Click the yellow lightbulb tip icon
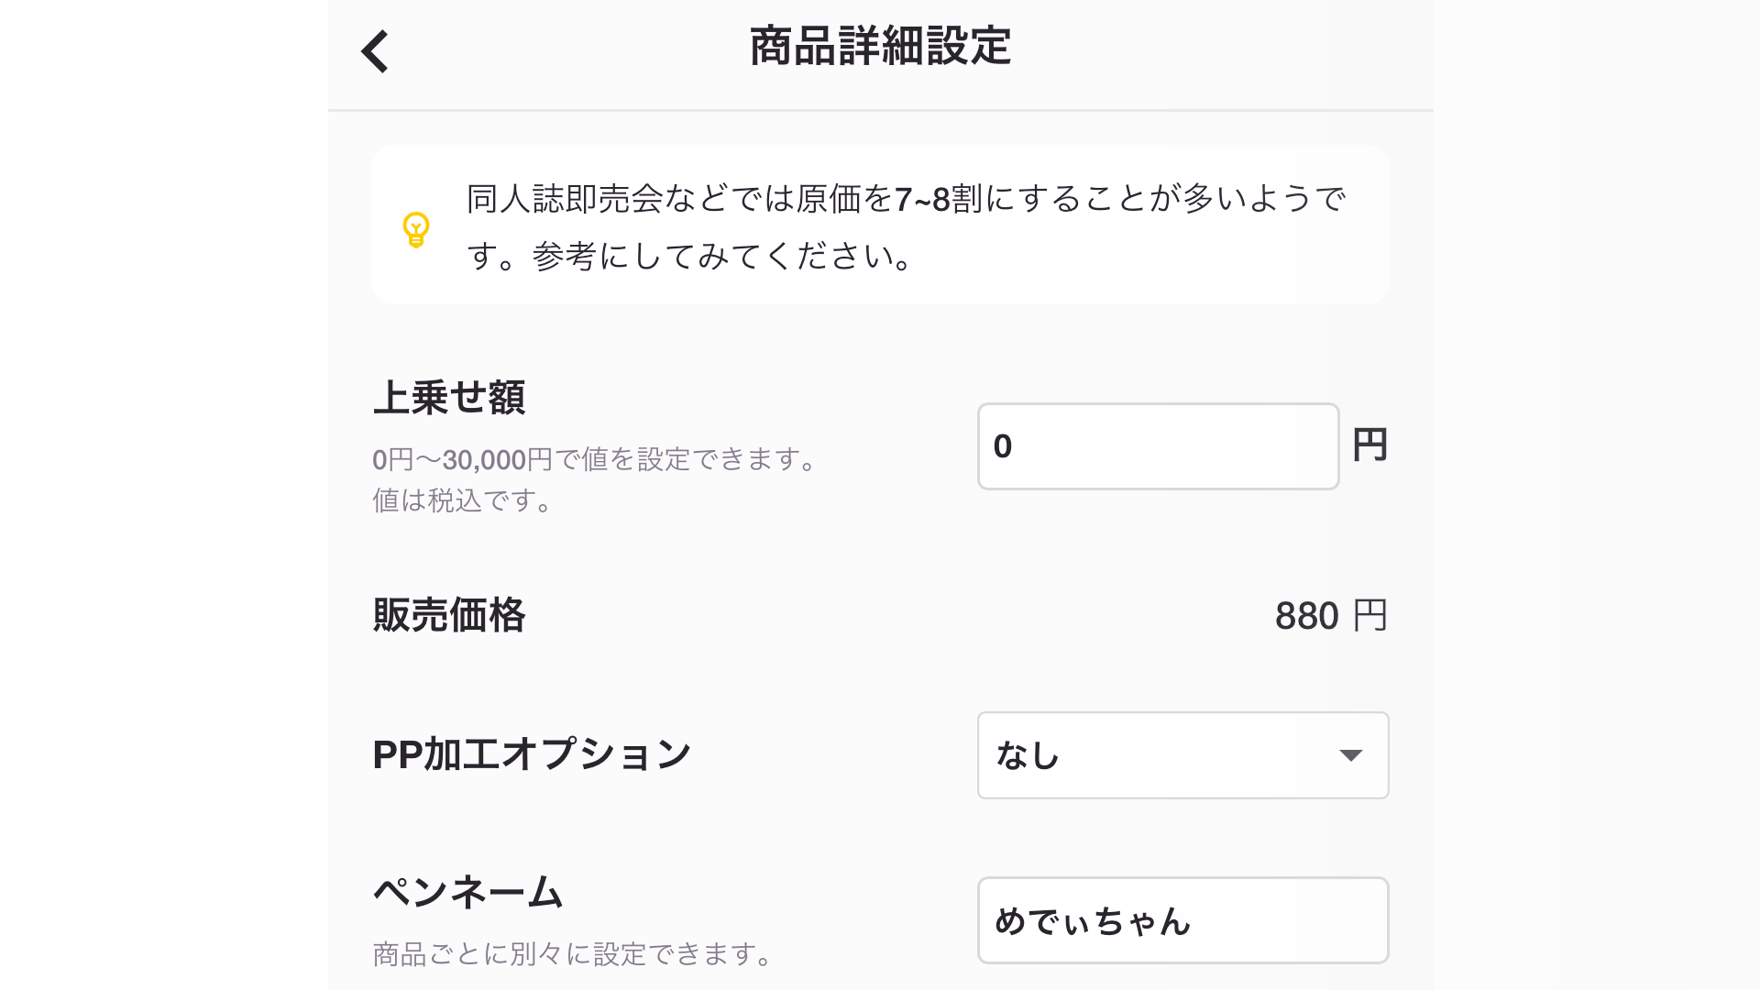Image resolution: width=1760 pixels, height=990 pixels. [416, 229]
